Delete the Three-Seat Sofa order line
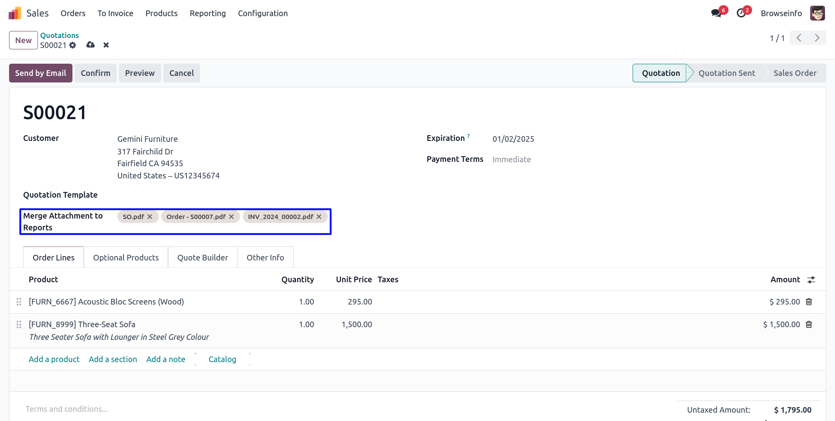This screenshot has width=835, height=421. tap(809, 325)
